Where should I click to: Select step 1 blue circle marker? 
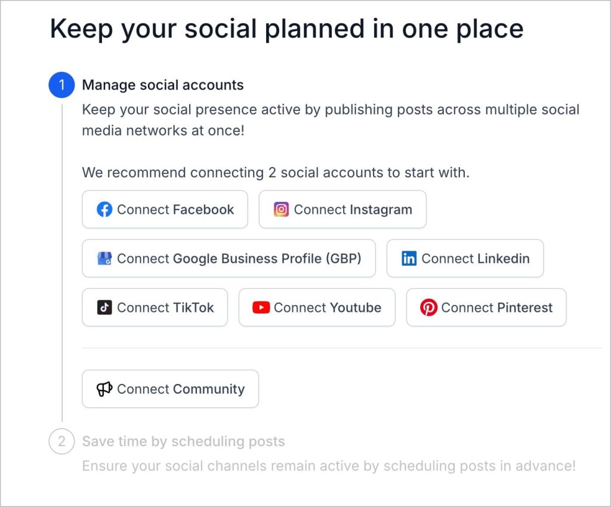click(x=61, y=85)
